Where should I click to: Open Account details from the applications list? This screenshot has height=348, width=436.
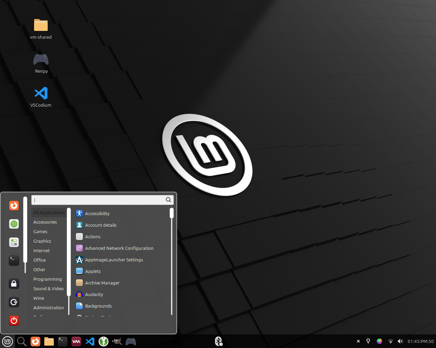(x=121, y=225)
